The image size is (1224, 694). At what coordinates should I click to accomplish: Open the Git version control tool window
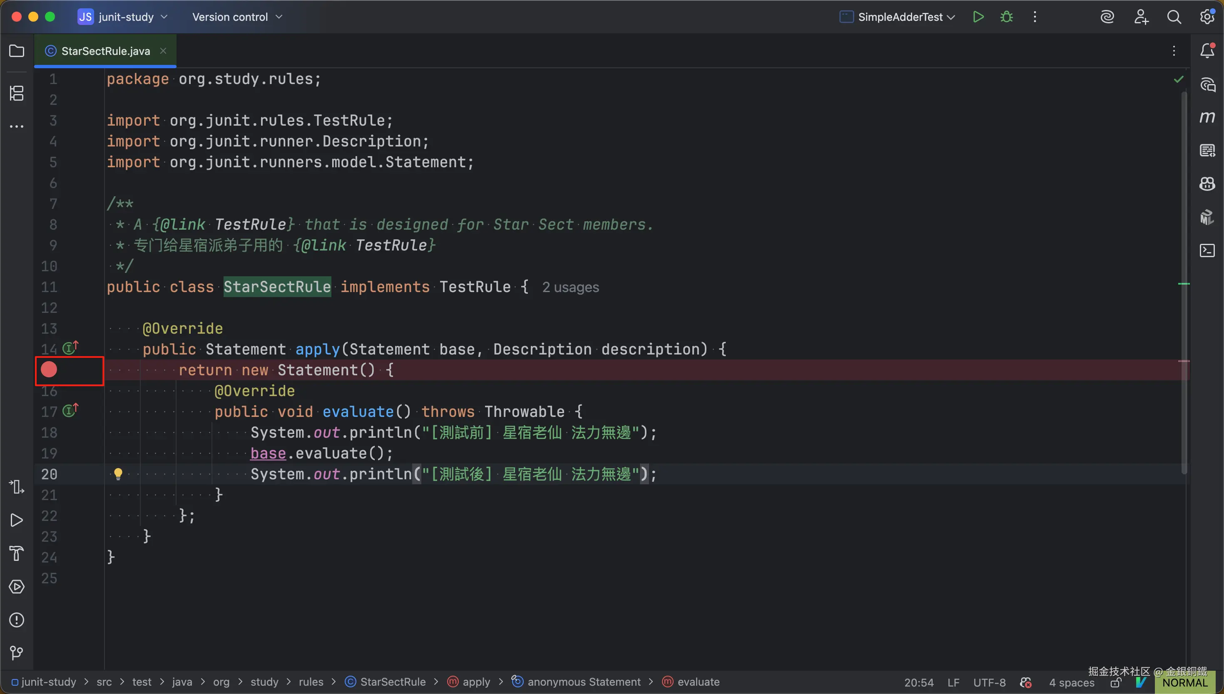point(17,652)
